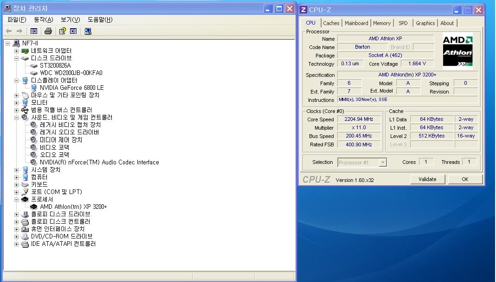Expand the 범용 직렬 버스 컨트롤러 node
The width and height of the screenshot is (496, 282).
pos(16,111)
